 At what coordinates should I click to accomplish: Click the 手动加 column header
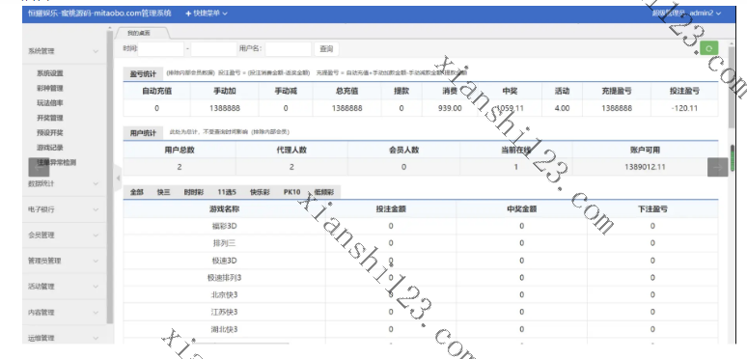(224, 91)
